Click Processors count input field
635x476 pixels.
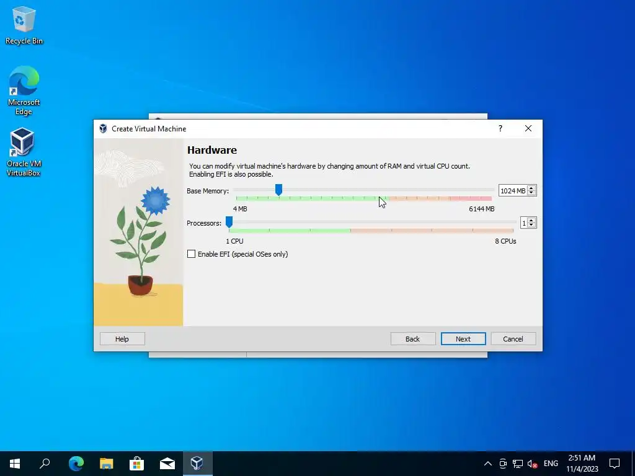pos(523,223)
